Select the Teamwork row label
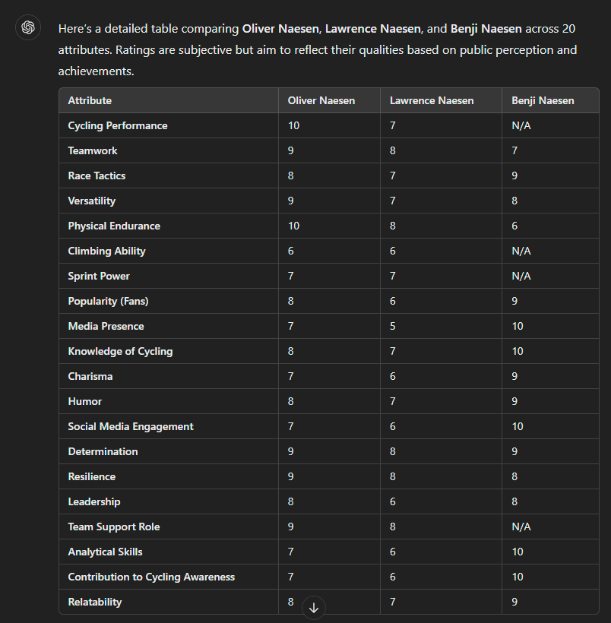This screenshot has width=611, height=623. (93, 150)
